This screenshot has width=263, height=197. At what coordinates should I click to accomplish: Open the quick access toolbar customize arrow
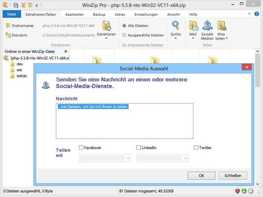pyautogui.click(x=36, y=6)
